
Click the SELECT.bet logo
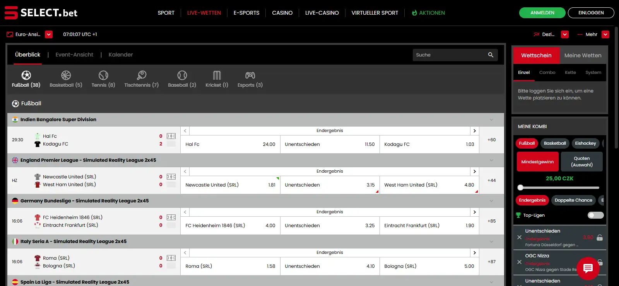pyautogui.click(x=41, y=13)
